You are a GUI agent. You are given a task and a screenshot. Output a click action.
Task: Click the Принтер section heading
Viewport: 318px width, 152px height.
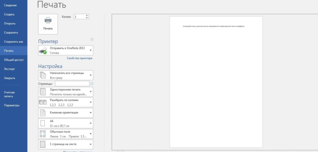[x=48, y=42]
